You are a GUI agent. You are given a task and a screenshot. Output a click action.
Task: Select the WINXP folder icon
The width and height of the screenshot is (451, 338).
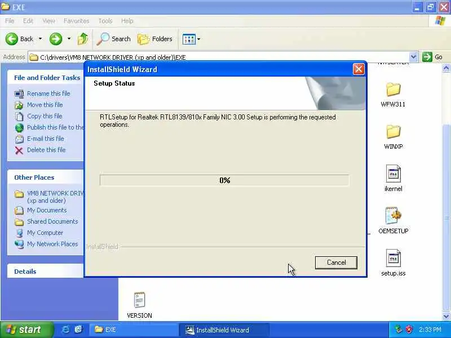coord(393,132)
